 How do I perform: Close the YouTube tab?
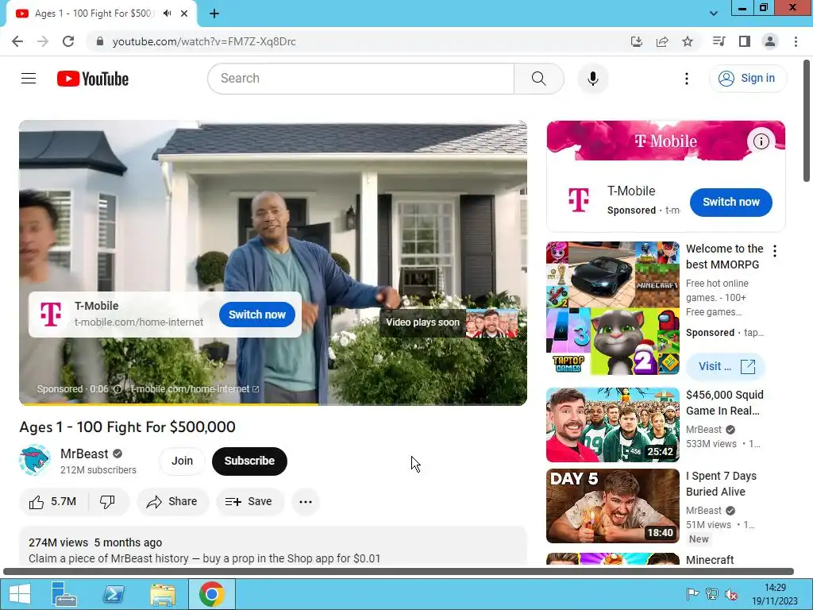(184, 14)
